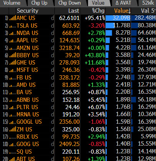Open the TSLA US security

(x=27, y=26)
